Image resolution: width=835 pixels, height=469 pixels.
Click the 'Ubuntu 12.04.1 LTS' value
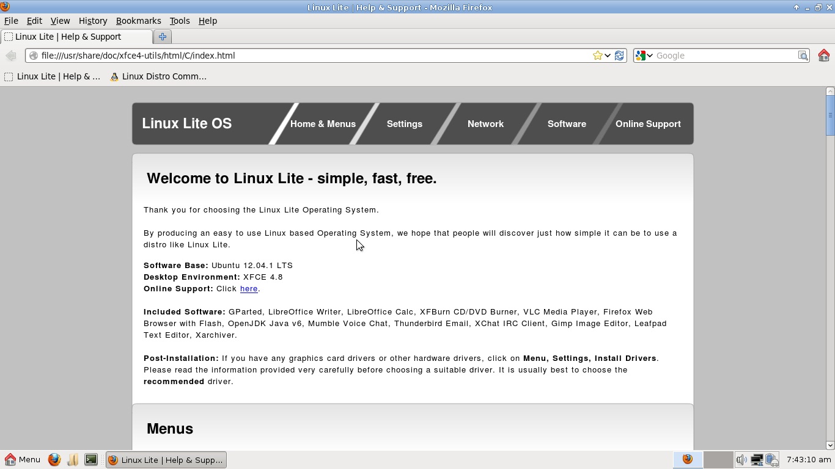pyautogui.click(x=252, y=266)
